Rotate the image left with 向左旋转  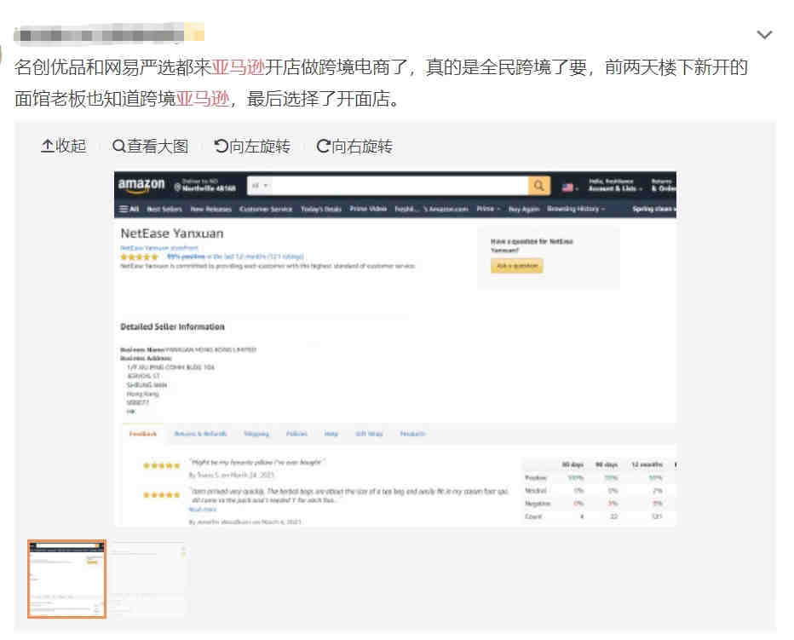(252, 147)
